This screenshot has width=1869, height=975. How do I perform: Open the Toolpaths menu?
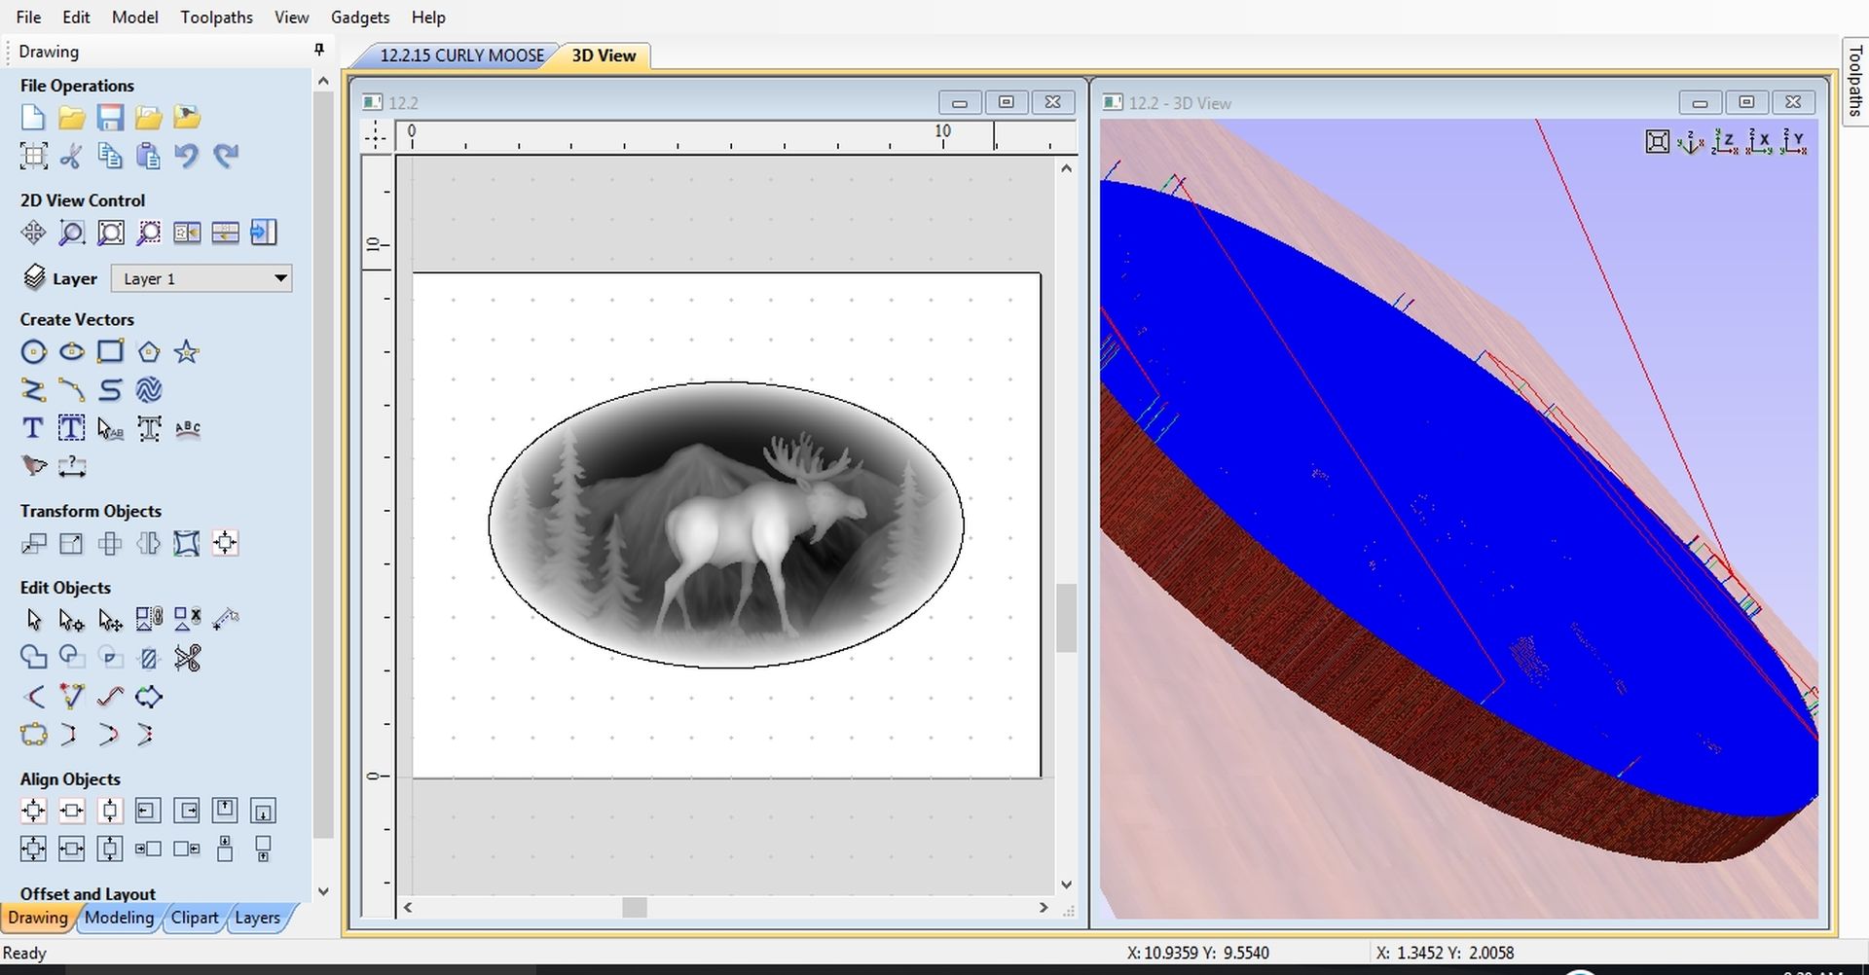coord(216,18)
